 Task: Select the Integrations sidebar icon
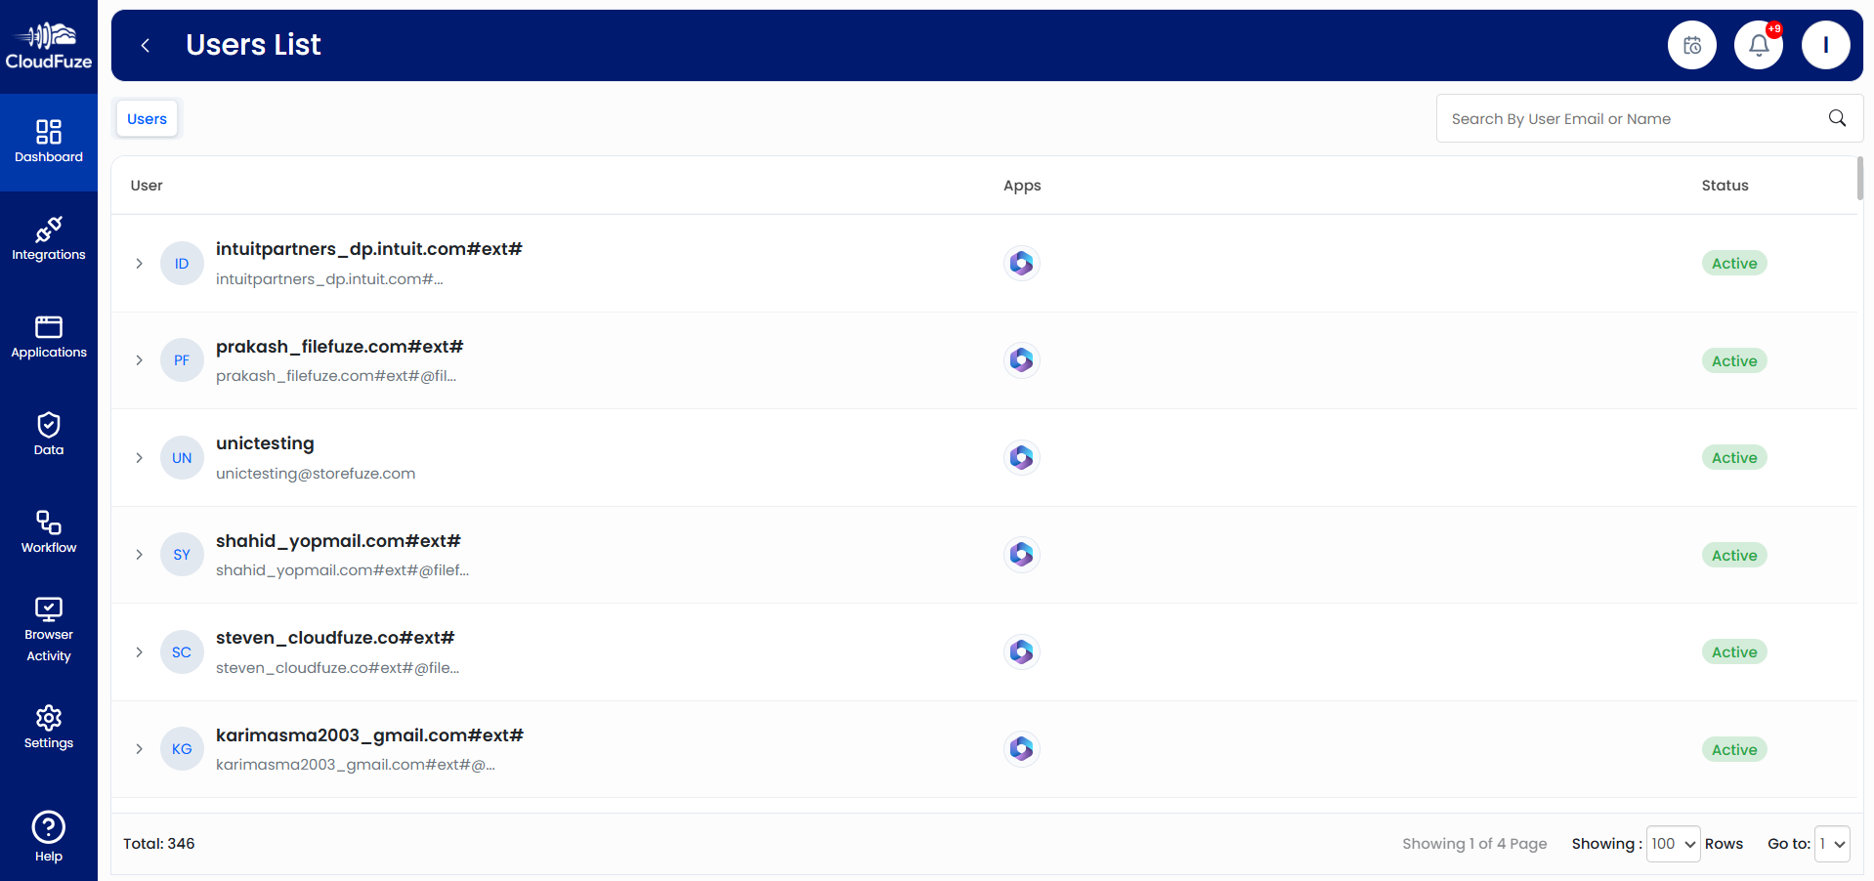tap(48, 238)
